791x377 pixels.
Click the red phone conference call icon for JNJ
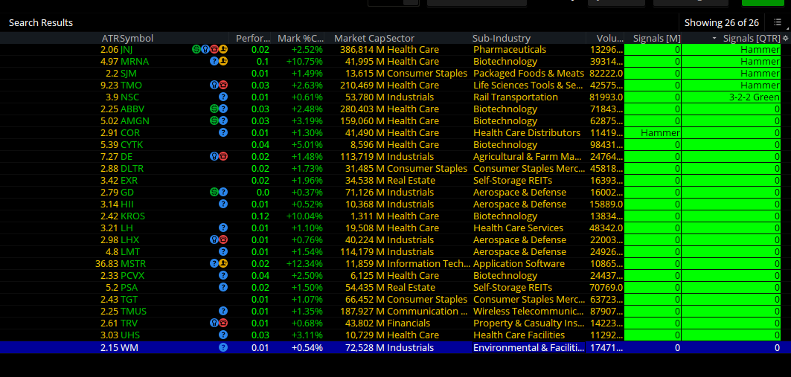coord(214,49)
